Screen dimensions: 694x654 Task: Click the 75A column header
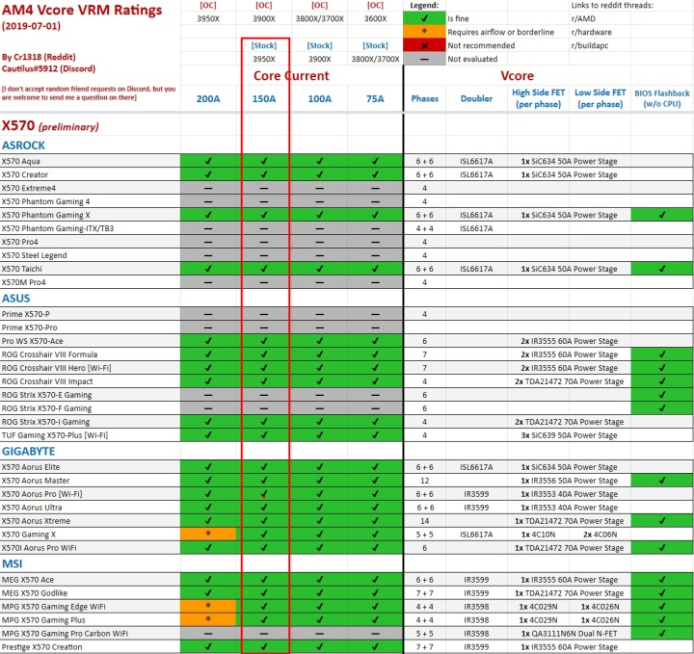(375, 98)
